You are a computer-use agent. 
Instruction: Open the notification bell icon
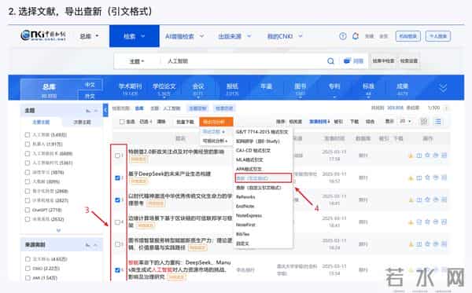click(x=356, y=36)
